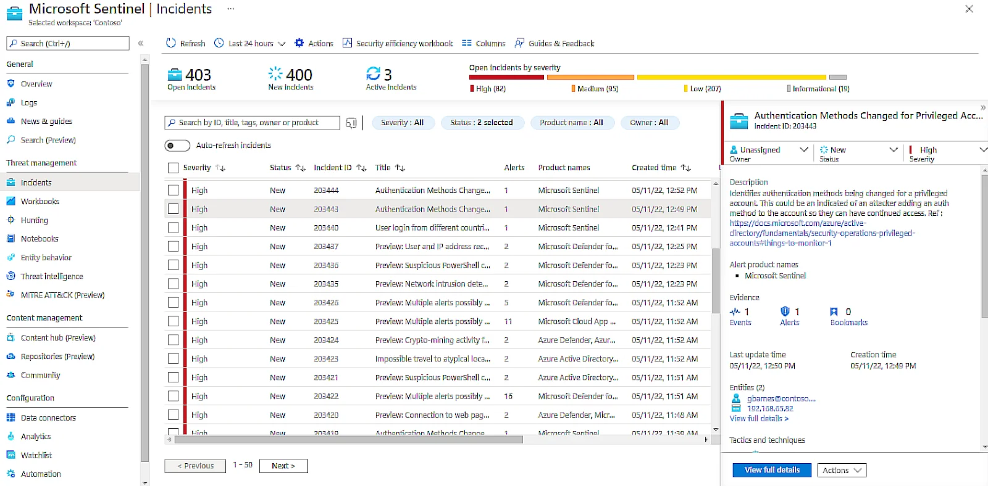Open the Actions dropdown at panel bottom
Image resolution: width=988 pixels, height=486 pixels.
click(842, 471)
